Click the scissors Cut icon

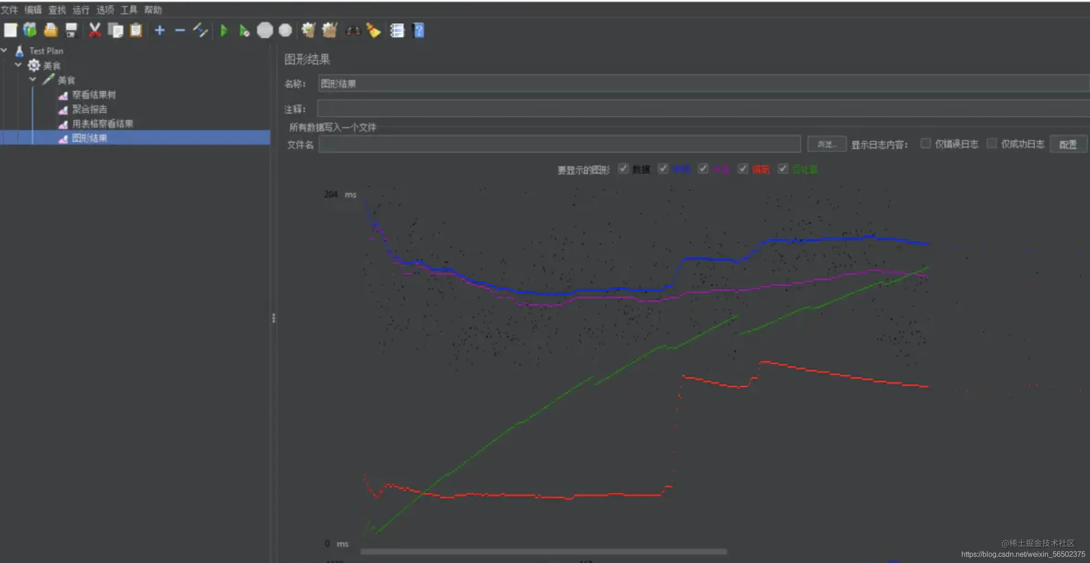tap(94, 31)
